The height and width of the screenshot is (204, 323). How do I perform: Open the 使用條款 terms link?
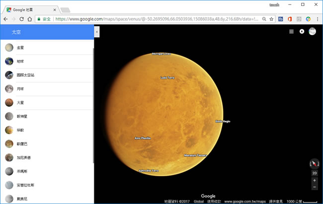coord(214,202)
